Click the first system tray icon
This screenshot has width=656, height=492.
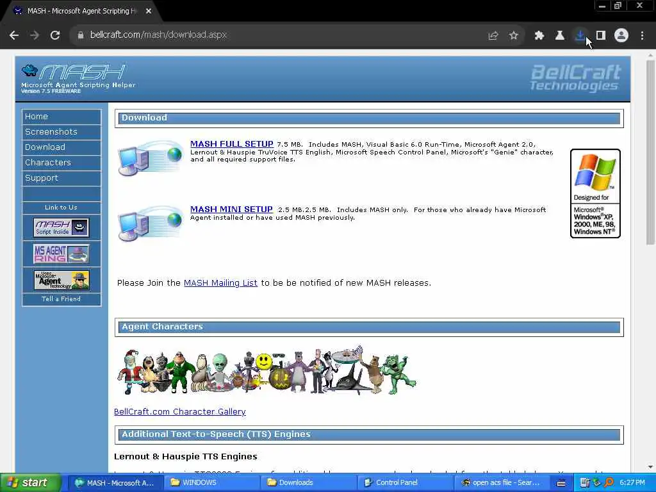click(x=584, y=483)
